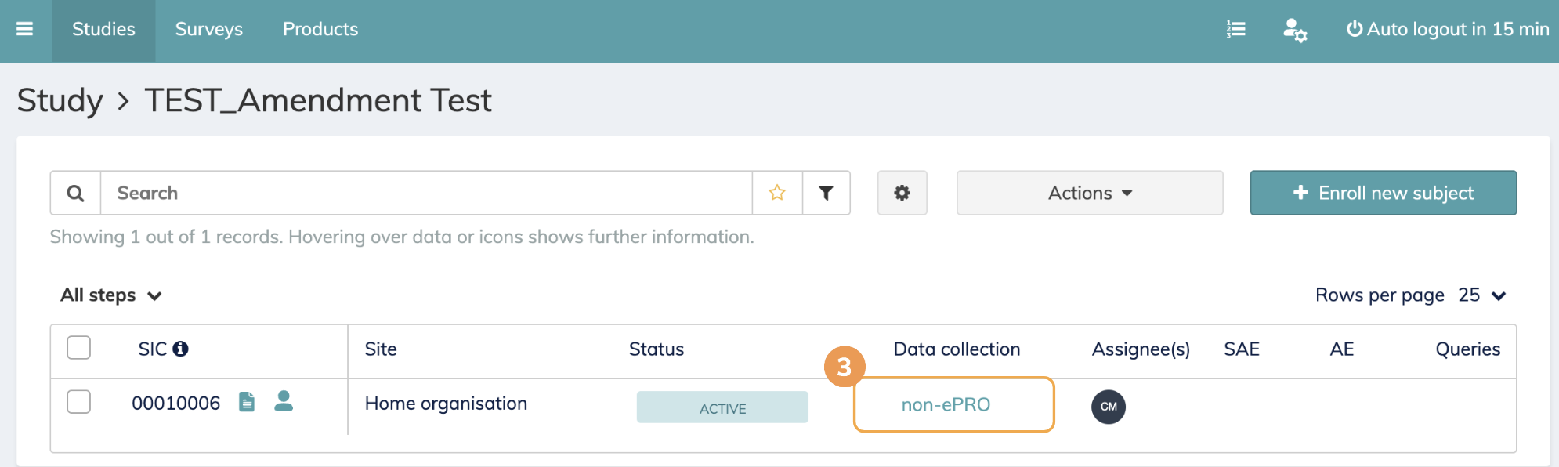Click the search magnifier icon
This screenshot has width=1559, height=467.
(x=75, y=193)
